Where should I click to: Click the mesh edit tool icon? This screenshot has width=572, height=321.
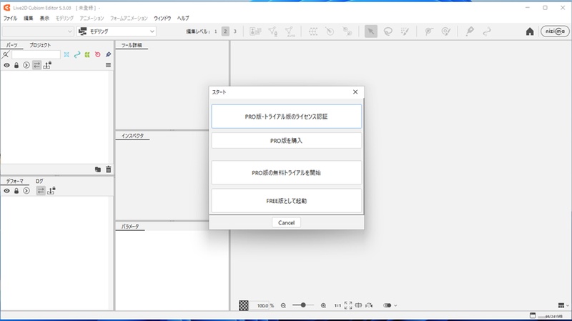point(273,31)
